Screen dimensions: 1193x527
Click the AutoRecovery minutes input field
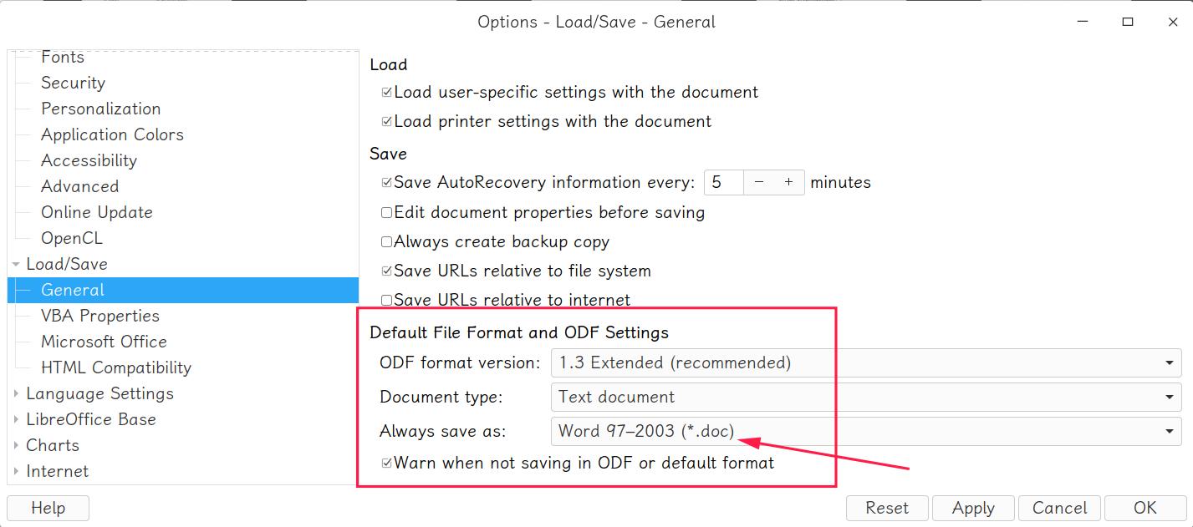[x=724, y=182]
